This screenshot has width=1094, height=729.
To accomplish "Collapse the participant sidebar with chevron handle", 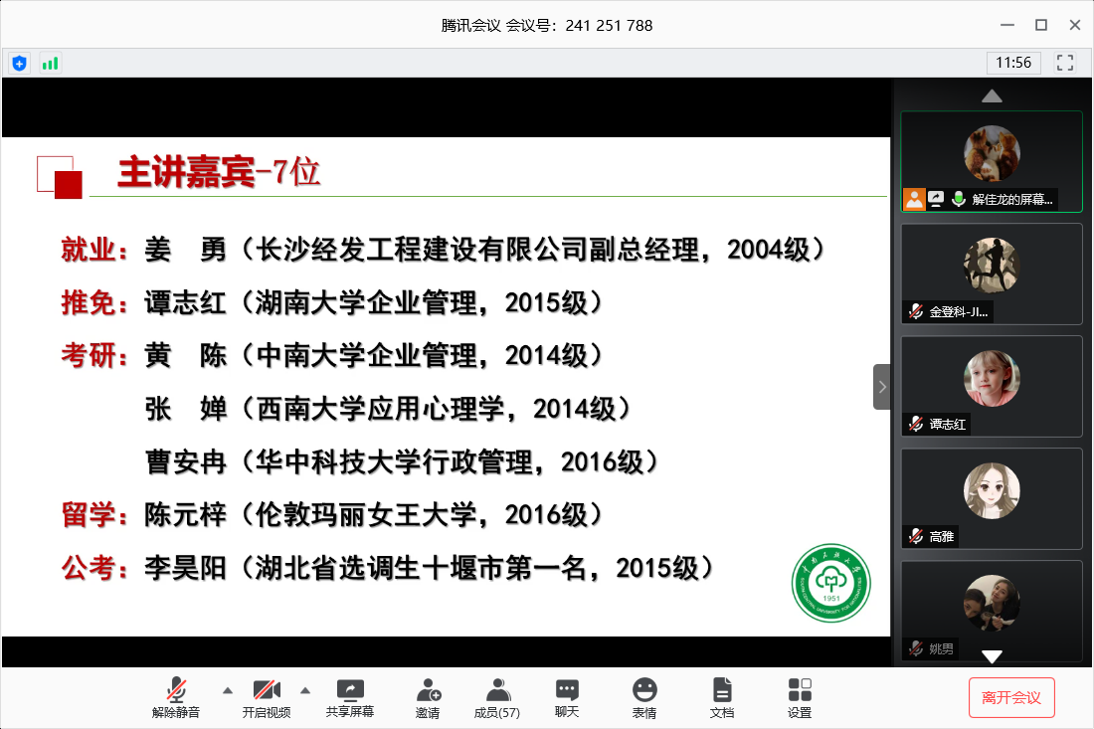I will pos(881,387).
